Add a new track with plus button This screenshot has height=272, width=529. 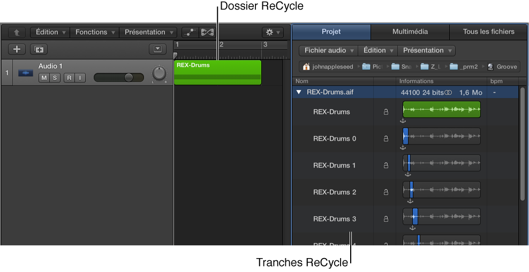17,49
